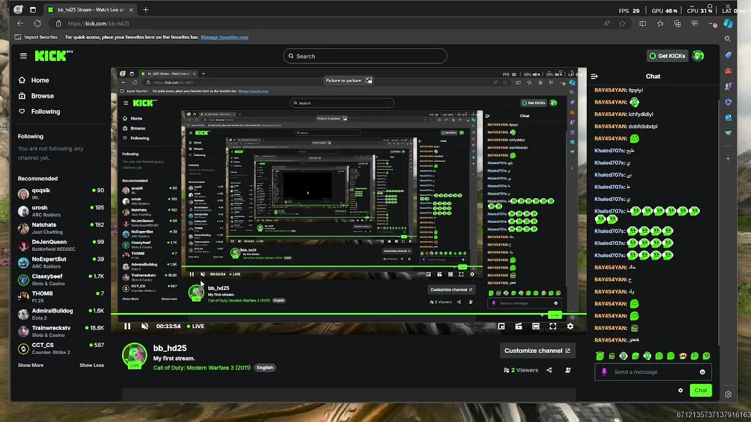Open recommended channel NoExpertBut
The width and height of the screenshot is (751, 422).
(x=61, y=263)
